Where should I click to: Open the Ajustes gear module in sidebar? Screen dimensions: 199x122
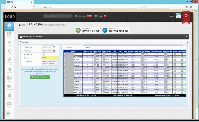[x=9, y=26]
